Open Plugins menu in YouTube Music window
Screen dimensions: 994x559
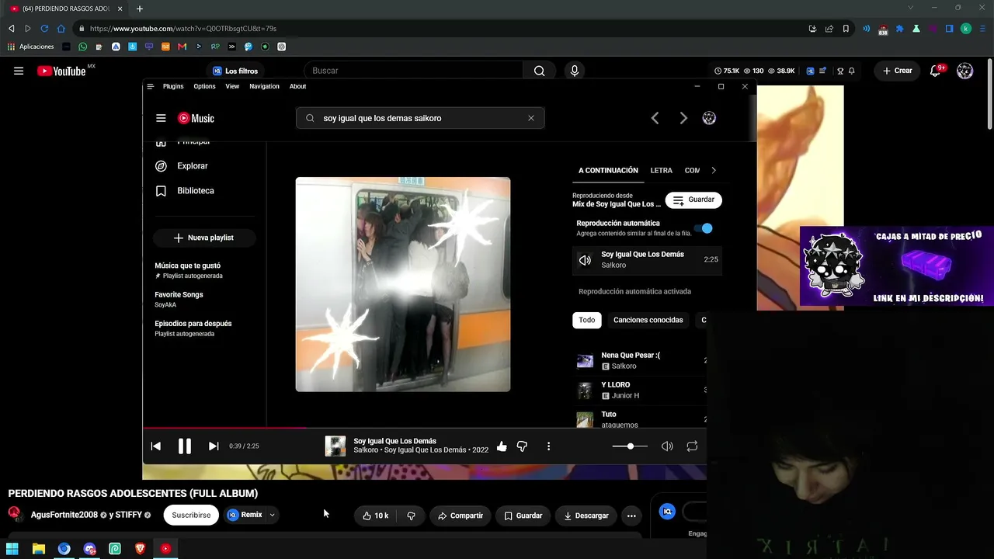point(173,86)
